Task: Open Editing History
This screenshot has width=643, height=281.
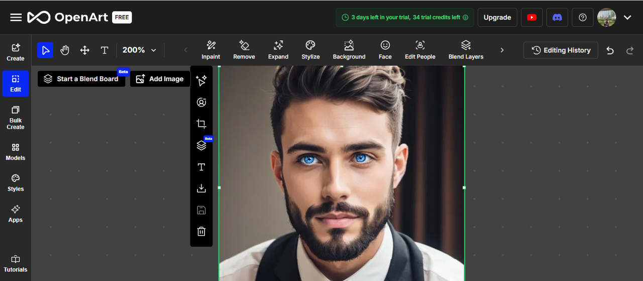Action: [561, 50]
